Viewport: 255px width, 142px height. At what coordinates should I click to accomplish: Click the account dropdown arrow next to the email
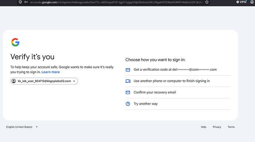[74, 81]
